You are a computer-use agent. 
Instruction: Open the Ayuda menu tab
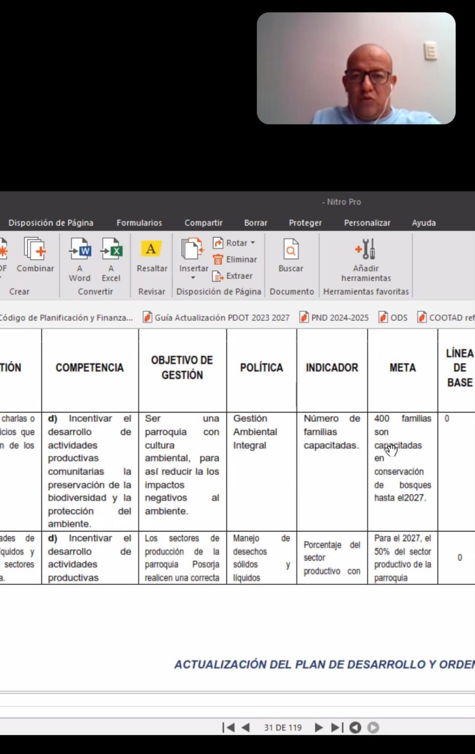(x=424, y=223)
